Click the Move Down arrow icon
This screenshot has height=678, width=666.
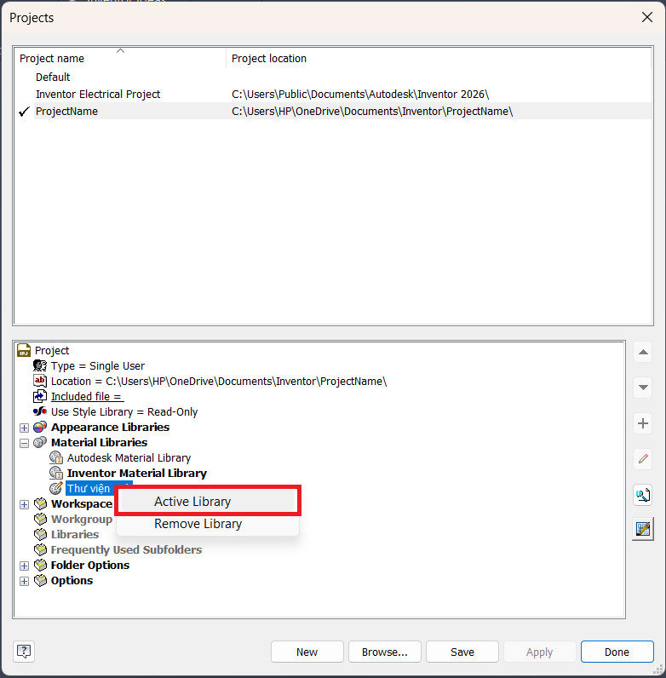tap(643, 388)
